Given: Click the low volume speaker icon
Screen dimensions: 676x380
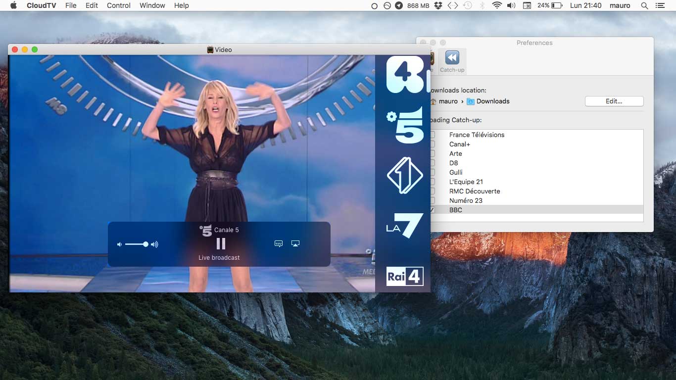Looking at the screenshot, I should [x=119, y=244].
